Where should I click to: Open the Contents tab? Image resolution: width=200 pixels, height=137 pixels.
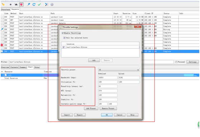(14, 67)
